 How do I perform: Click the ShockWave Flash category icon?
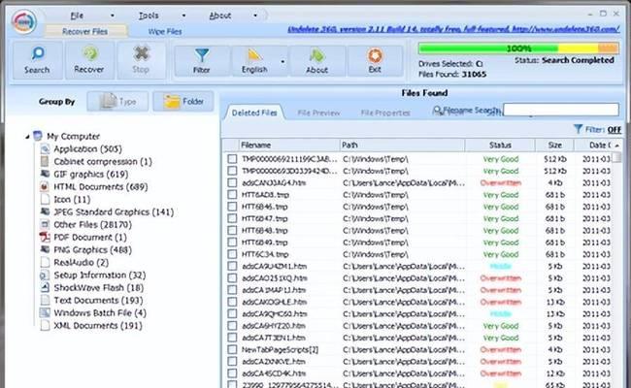(45, 288)
